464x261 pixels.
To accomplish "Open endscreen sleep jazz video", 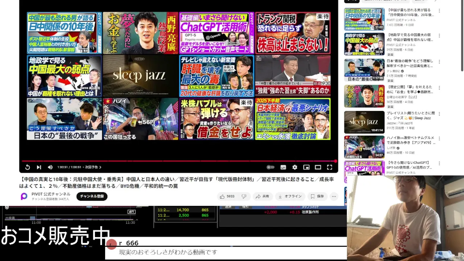I will coord(140,76).
